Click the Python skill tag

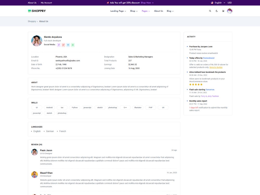click(75, 107)
